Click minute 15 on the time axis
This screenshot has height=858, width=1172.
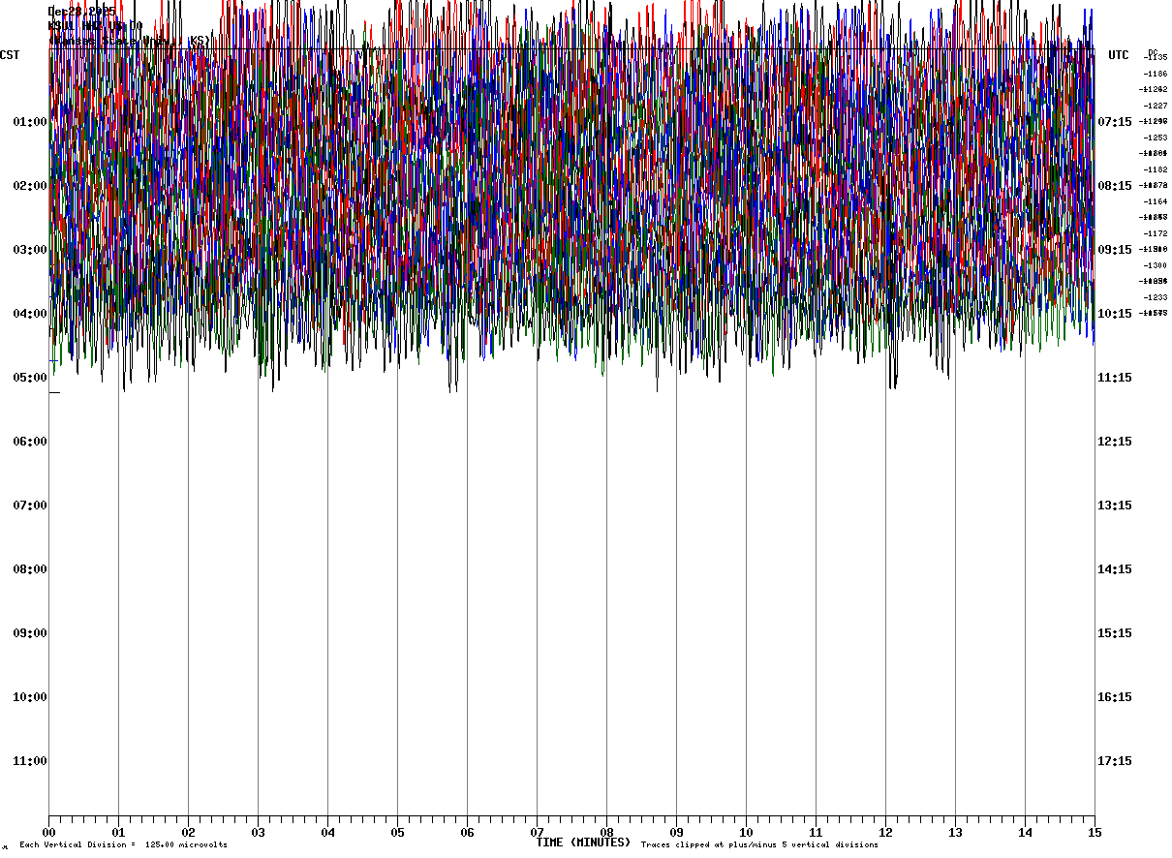point(1095,833)
